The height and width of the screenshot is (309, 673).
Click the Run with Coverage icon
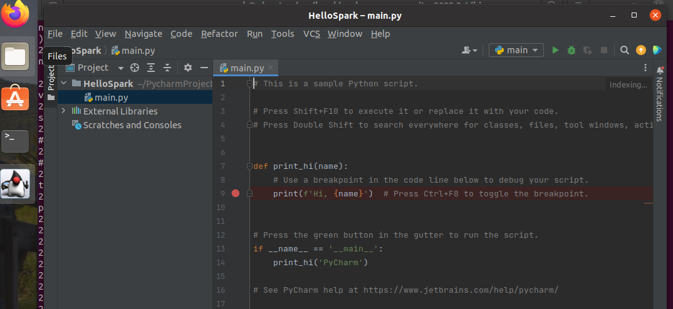[x=588, y=50]
